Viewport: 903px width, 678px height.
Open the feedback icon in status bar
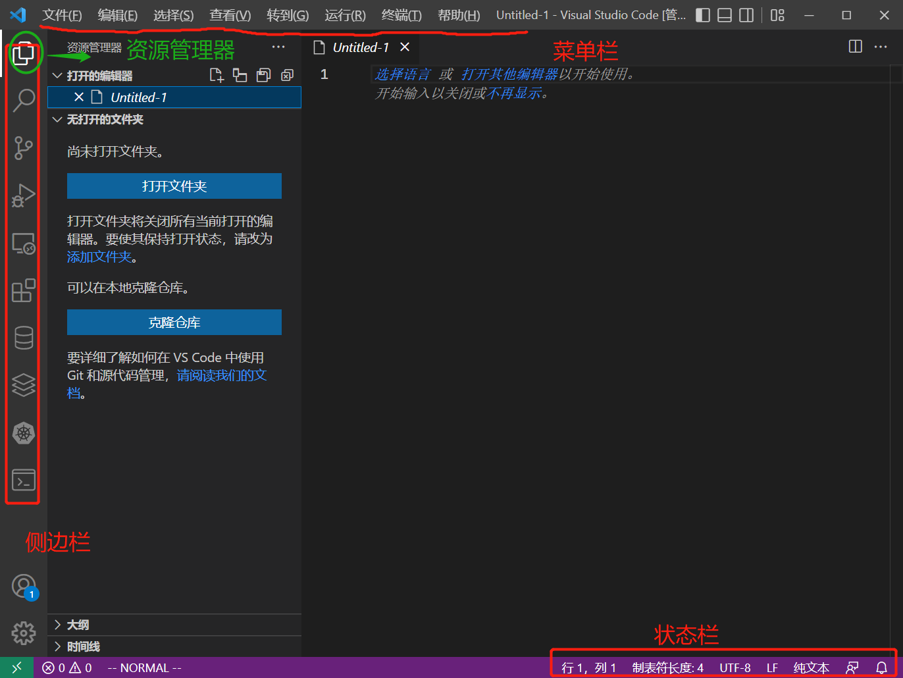(x=852, y=667)
